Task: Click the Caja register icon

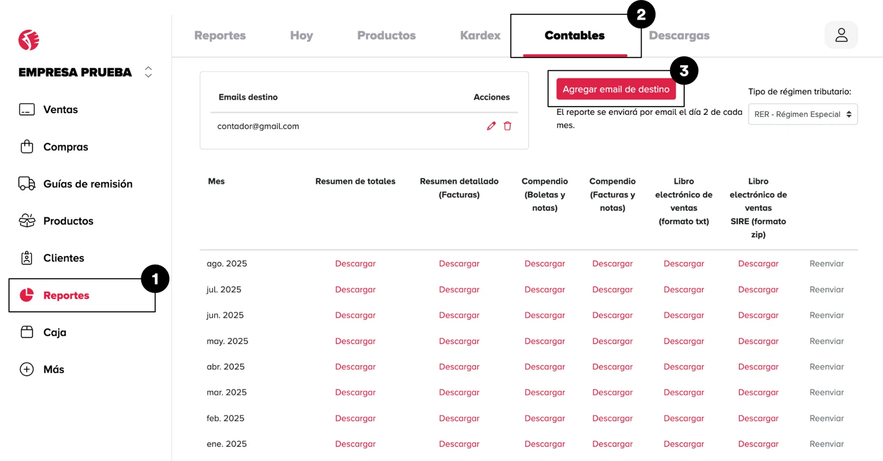Action: tap(27, 332)
